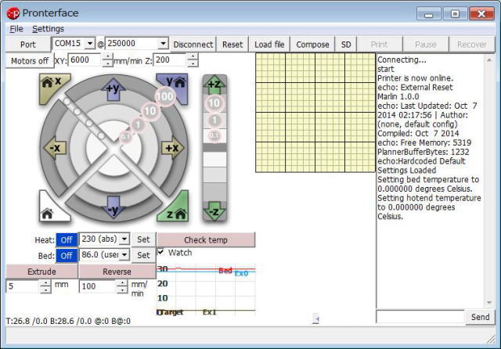Toggle hotend Heat Off button

tap(67, 239)
